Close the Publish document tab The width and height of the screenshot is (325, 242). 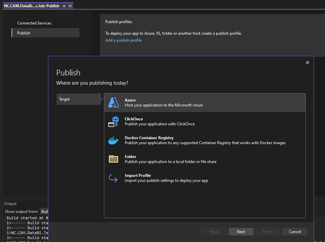[x=70, y=5]
